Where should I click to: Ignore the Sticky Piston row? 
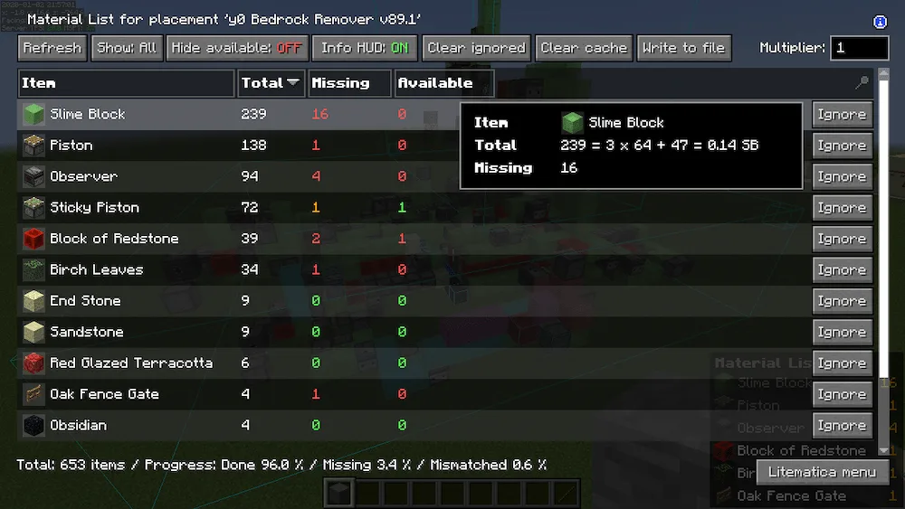coord(842,208)
